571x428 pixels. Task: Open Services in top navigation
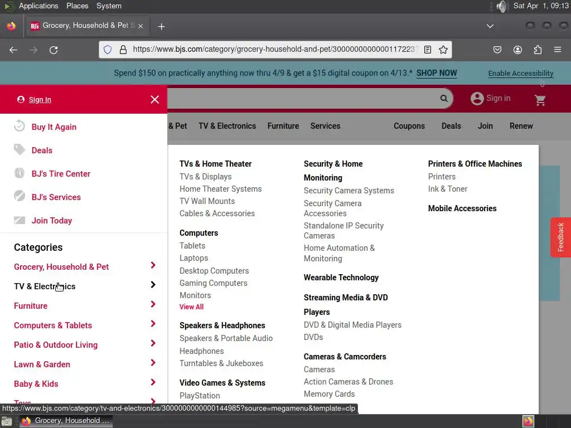[325, 126]
